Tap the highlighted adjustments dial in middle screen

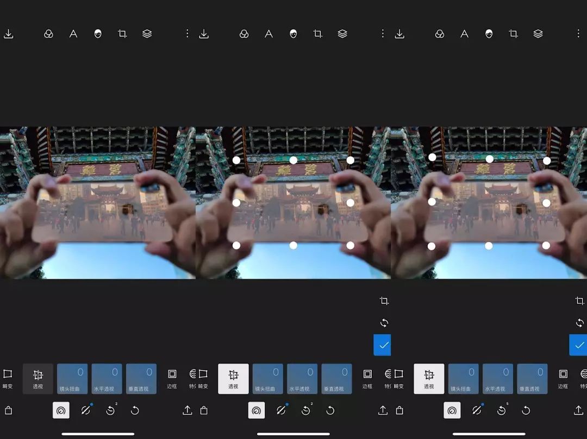coord(257,410)
